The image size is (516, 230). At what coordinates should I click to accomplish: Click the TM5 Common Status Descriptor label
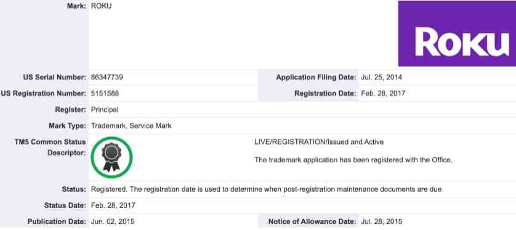[50, 147]
